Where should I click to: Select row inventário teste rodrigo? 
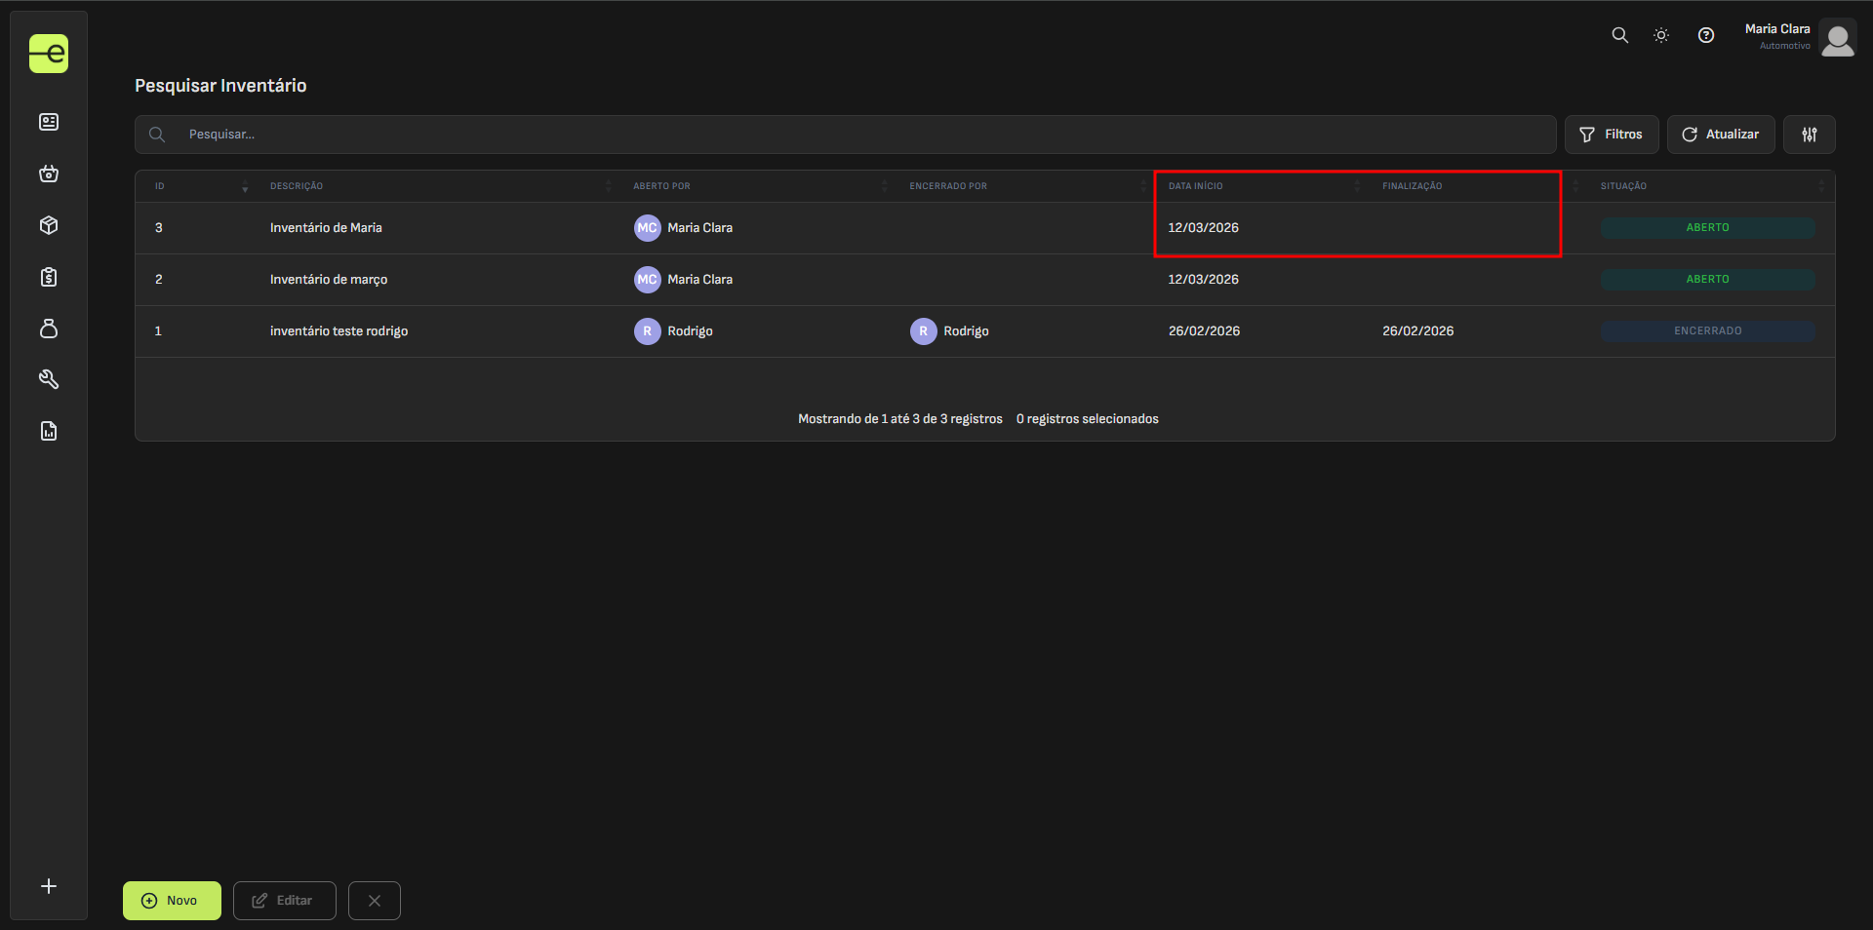985,331
